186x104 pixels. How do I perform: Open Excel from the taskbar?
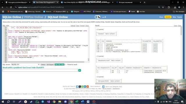pyautogui.click(x=77, y=102)
